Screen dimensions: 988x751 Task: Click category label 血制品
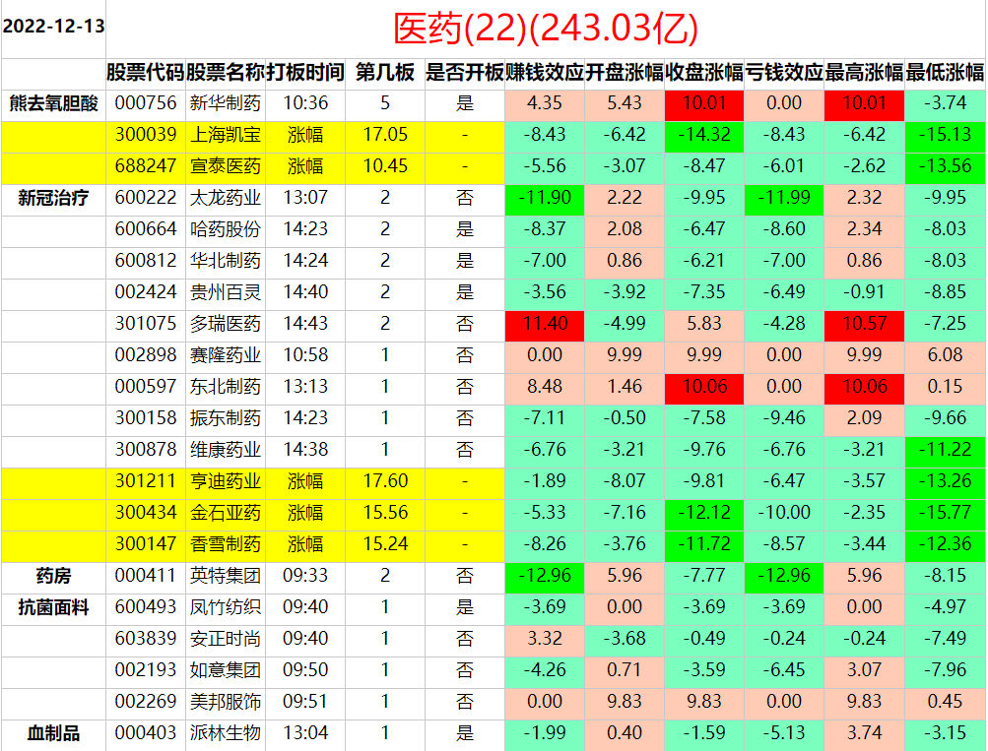pyautogui.click(x=53, y=733)
